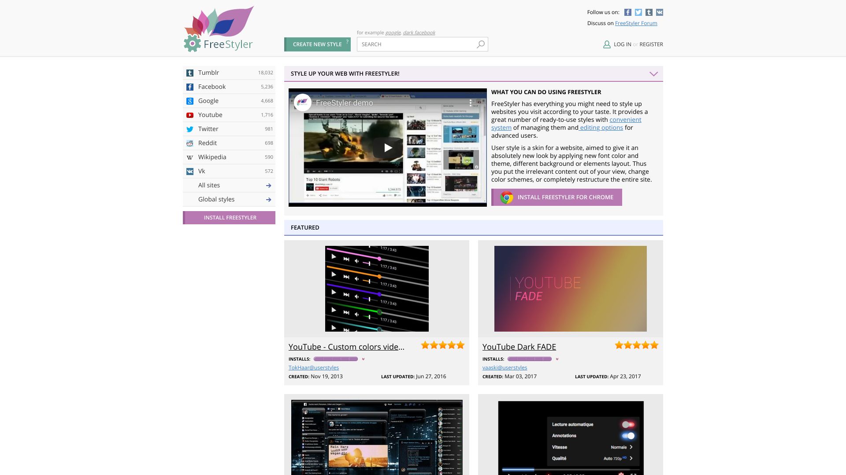Click the arrow next to Global styles

click(x=268, y=200)
